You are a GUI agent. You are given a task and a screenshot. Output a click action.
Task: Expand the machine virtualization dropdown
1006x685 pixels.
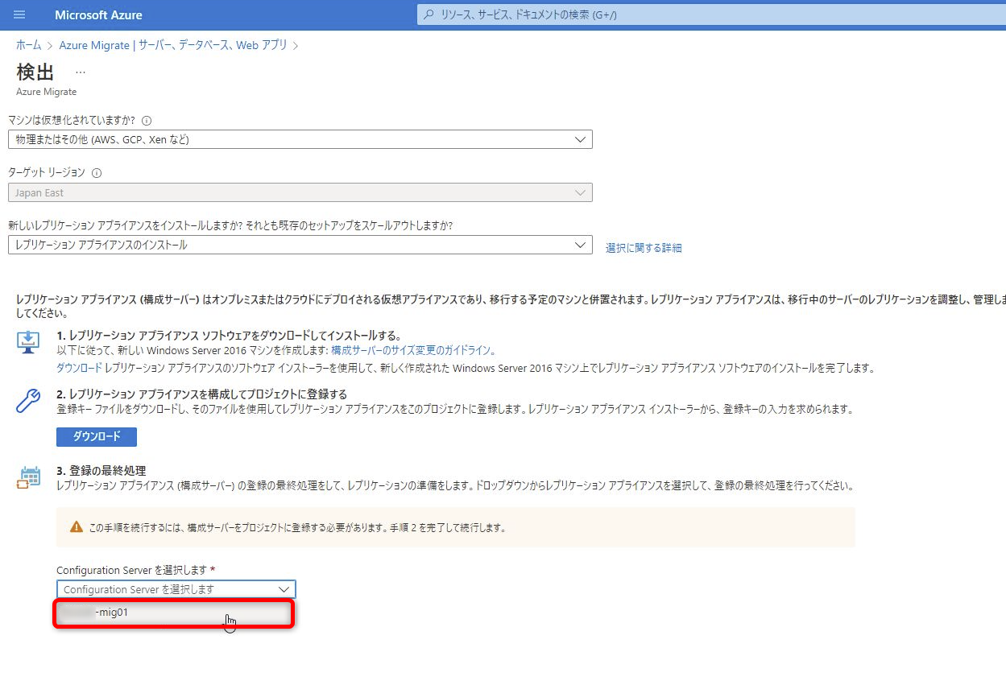click(x=300, y=139)
